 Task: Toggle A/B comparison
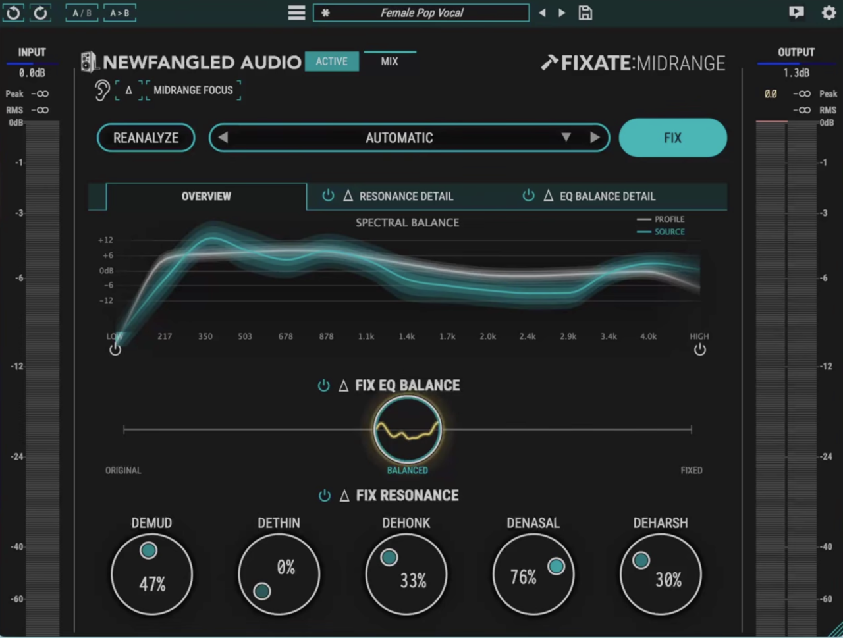tap(82, 13)
